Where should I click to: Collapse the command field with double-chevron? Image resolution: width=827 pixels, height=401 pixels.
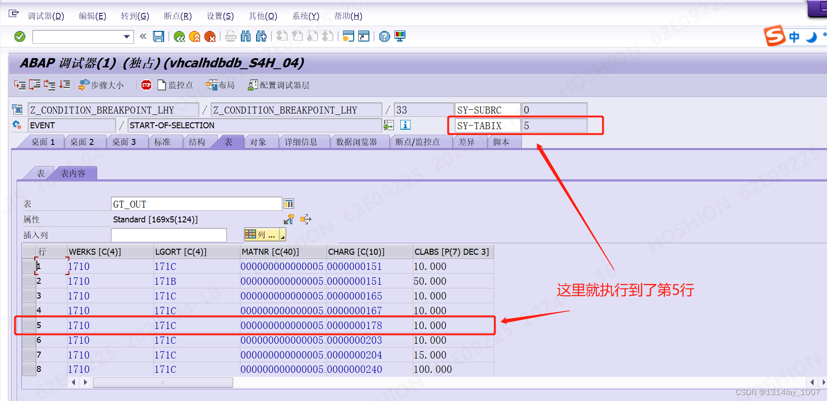coord(143,36)
